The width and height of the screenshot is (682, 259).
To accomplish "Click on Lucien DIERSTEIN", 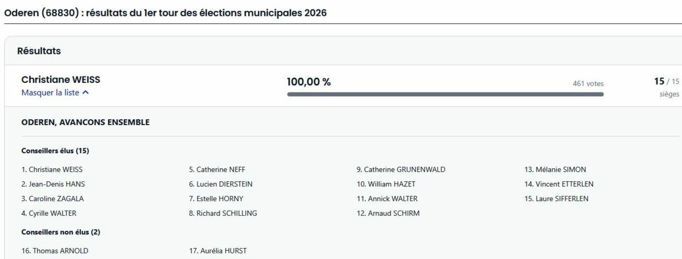I will click(221, 184).
